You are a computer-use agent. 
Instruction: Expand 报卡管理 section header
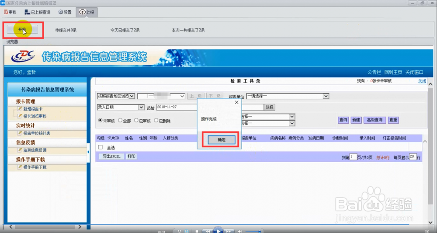(47, 101)
